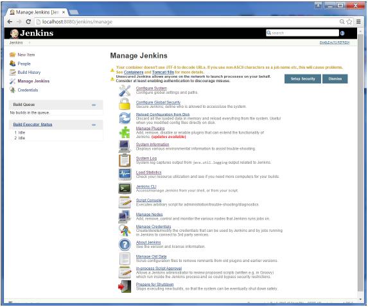
Task: Reload the page with the browser refresh icon
Action: (28, 22)
